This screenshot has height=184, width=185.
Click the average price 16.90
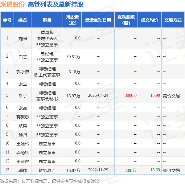pos(155,95)
